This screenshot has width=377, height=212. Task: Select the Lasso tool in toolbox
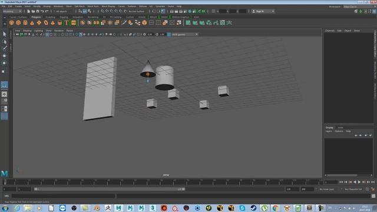click(x=4, y=42)
